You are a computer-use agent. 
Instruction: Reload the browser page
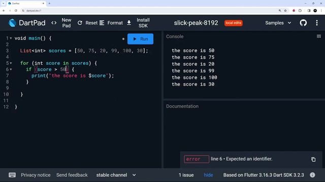[16, 11]
